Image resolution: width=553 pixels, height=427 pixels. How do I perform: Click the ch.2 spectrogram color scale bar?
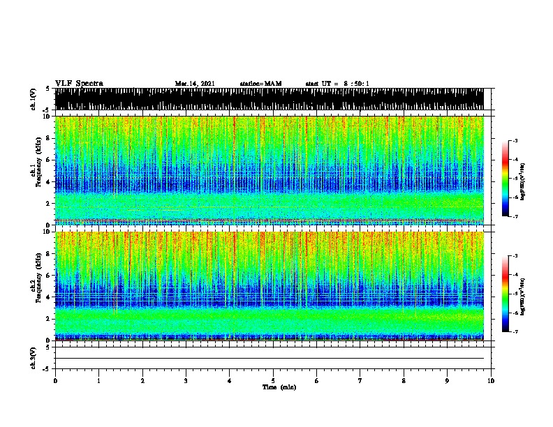click(x=505, y=294)
